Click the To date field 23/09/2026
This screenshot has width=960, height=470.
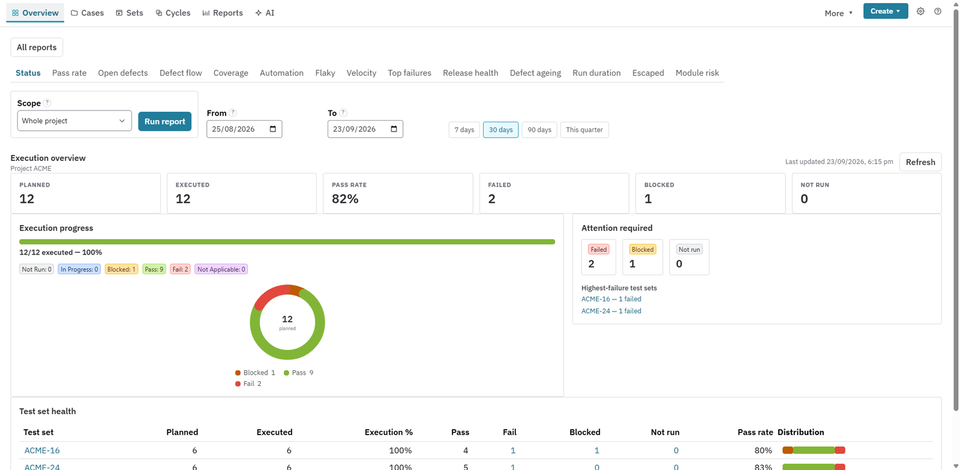365,129
